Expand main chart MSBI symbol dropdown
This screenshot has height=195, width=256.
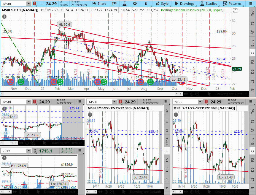(x=28, y=4)
